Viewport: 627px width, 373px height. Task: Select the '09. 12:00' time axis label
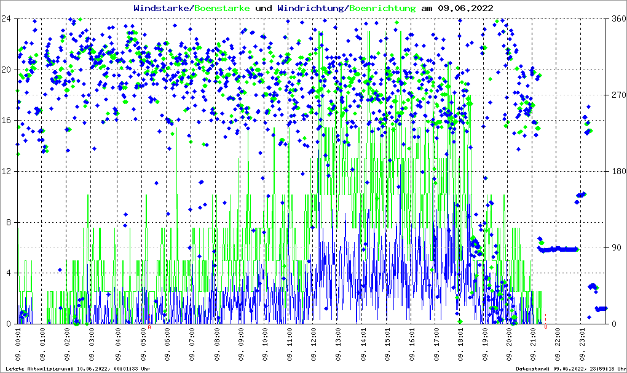[x=314, y=345]
